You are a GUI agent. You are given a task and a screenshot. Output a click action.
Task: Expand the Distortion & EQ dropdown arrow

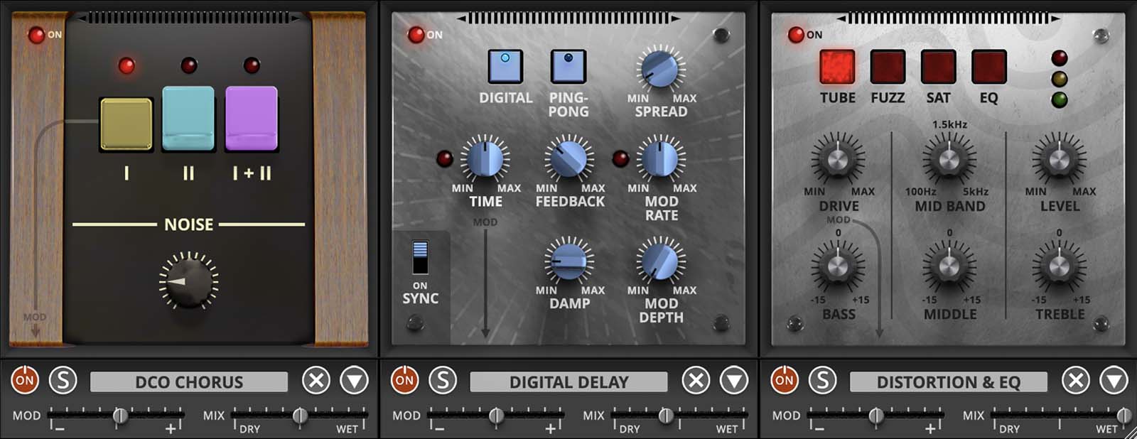(1114, 381)
